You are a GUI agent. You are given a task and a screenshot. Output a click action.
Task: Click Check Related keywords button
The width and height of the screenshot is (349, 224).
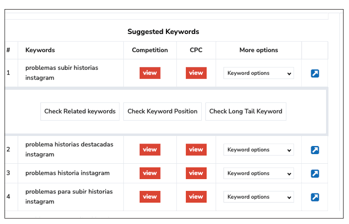pyautogui.click(x=80, y=112)
